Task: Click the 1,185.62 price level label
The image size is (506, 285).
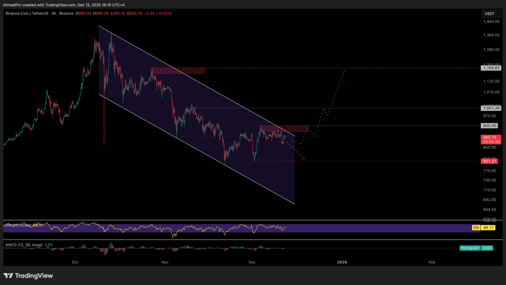Action: coord(491,68)
